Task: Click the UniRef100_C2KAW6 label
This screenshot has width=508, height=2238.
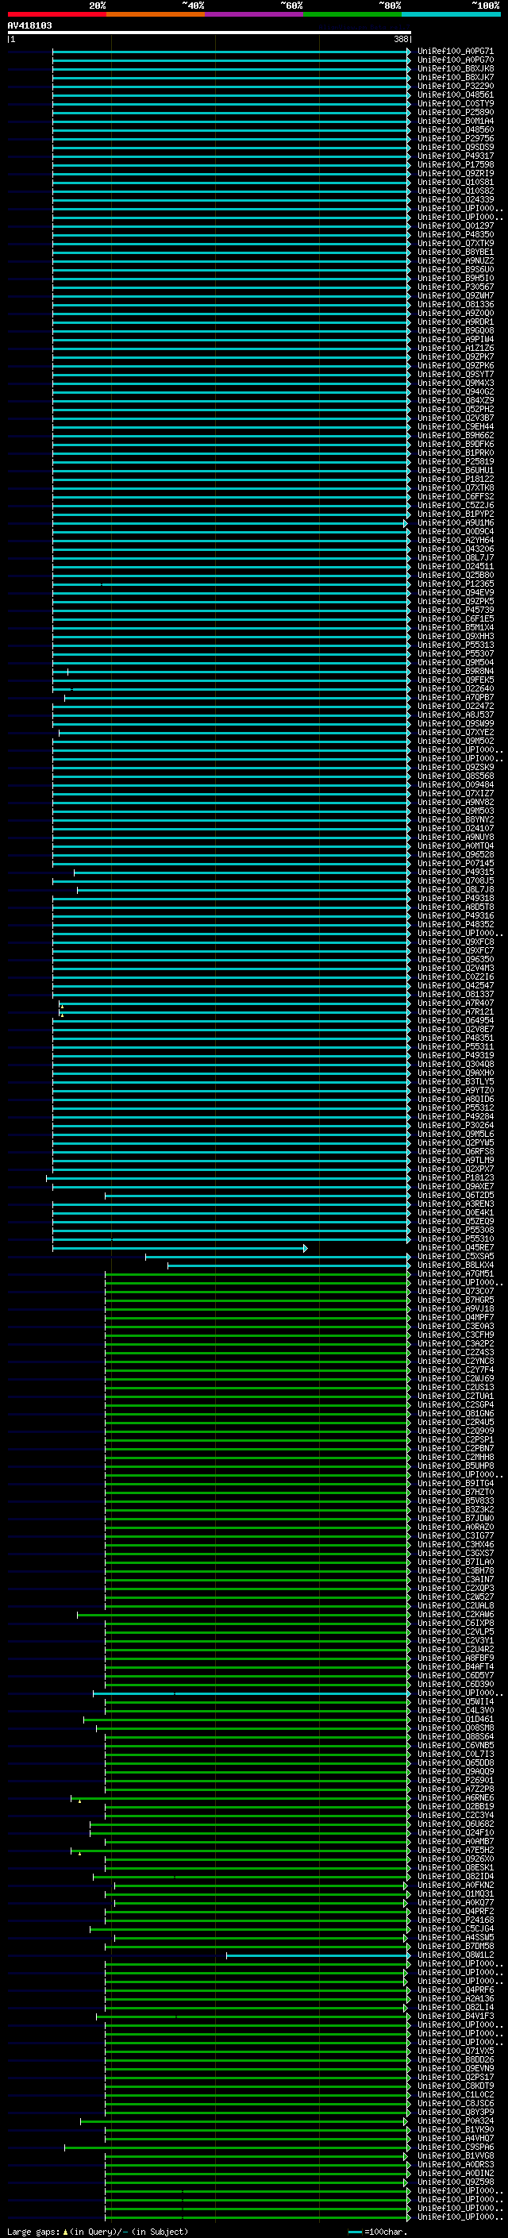Action: [455, 1615]
